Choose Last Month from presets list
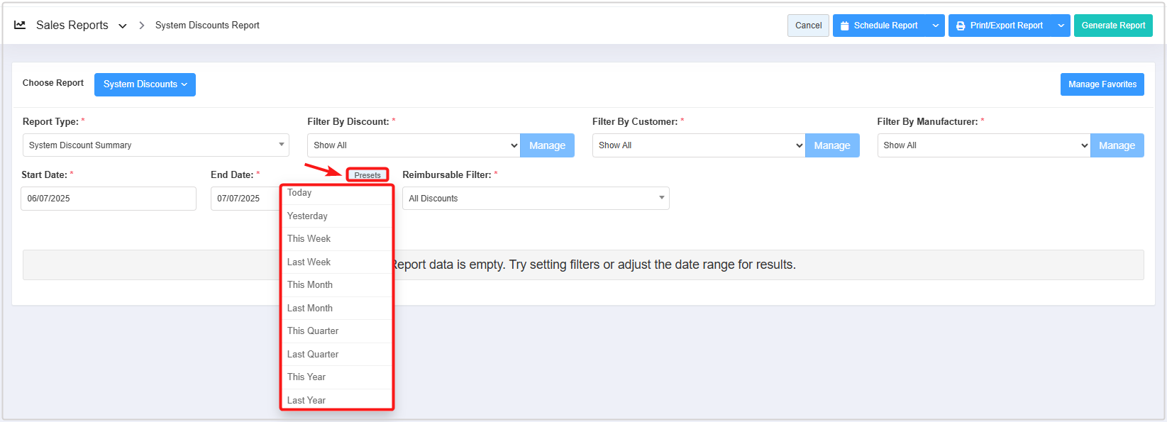This screenshot has height=422, width=1167. coord(310,309)
